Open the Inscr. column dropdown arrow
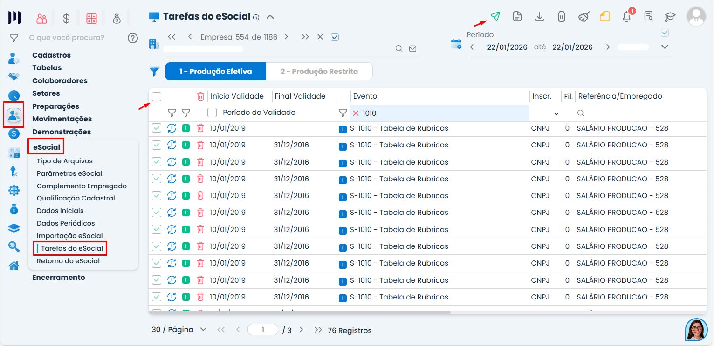Screen dimensions: 714x346 [x=556, y=113]
